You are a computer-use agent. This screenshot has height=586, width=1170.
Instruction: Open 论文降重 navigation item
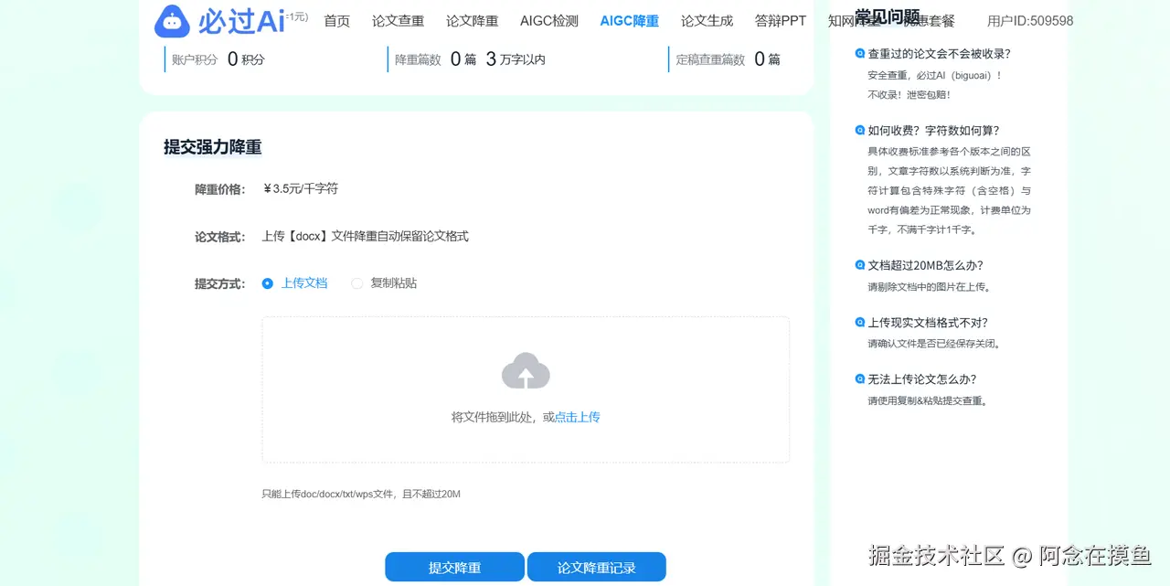click(473, 21)
